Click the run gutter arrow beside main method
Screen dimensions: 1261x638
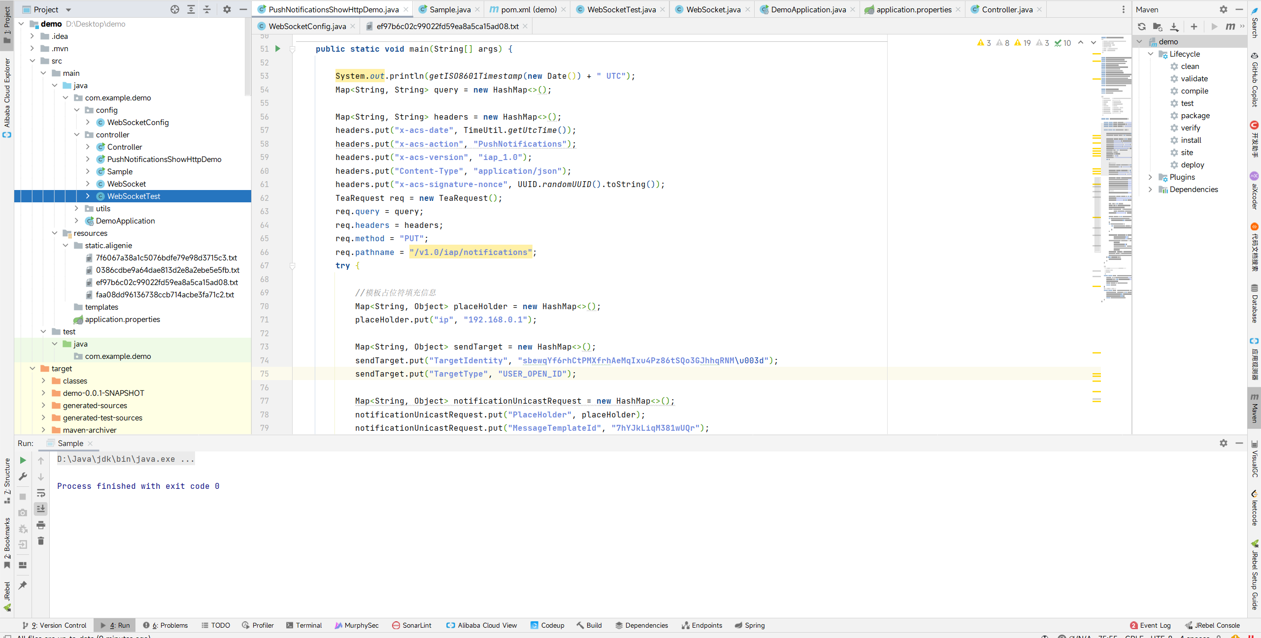278,49
